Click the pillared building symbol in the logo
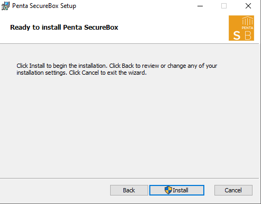Viewport: 261px width, 204px height. tap(247, 21)
